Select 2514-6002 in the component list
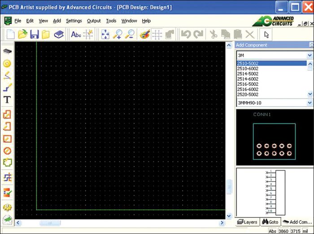 click(248, 79)
